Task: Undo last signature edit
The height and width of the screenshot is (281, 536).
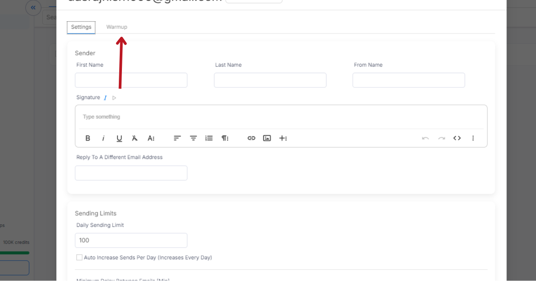Action: coord(425,138)
